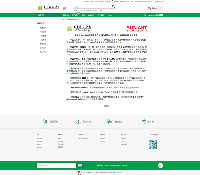This screenshot has height=175, width=200.
Task: Click 首页 in the breadcrumb
Action: [64, 20]
